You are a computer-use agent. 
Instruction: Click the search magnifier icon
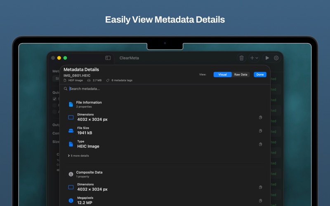[x=66, y=89]
